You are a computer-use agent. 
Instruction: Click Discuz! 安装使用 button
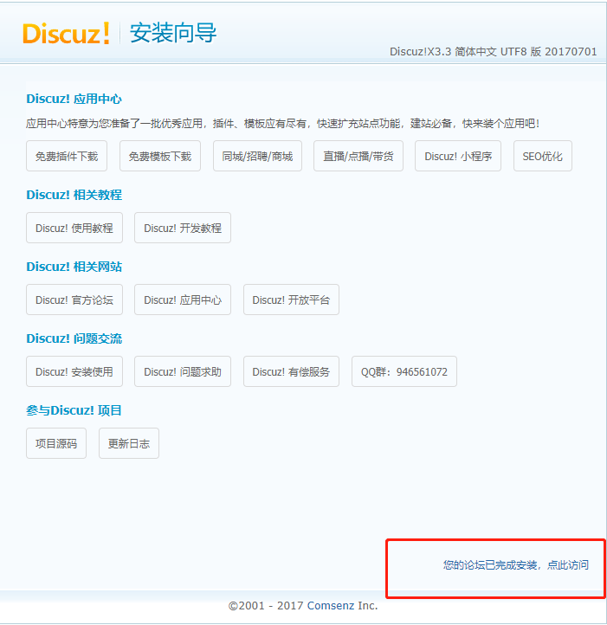tap(74, 371)
